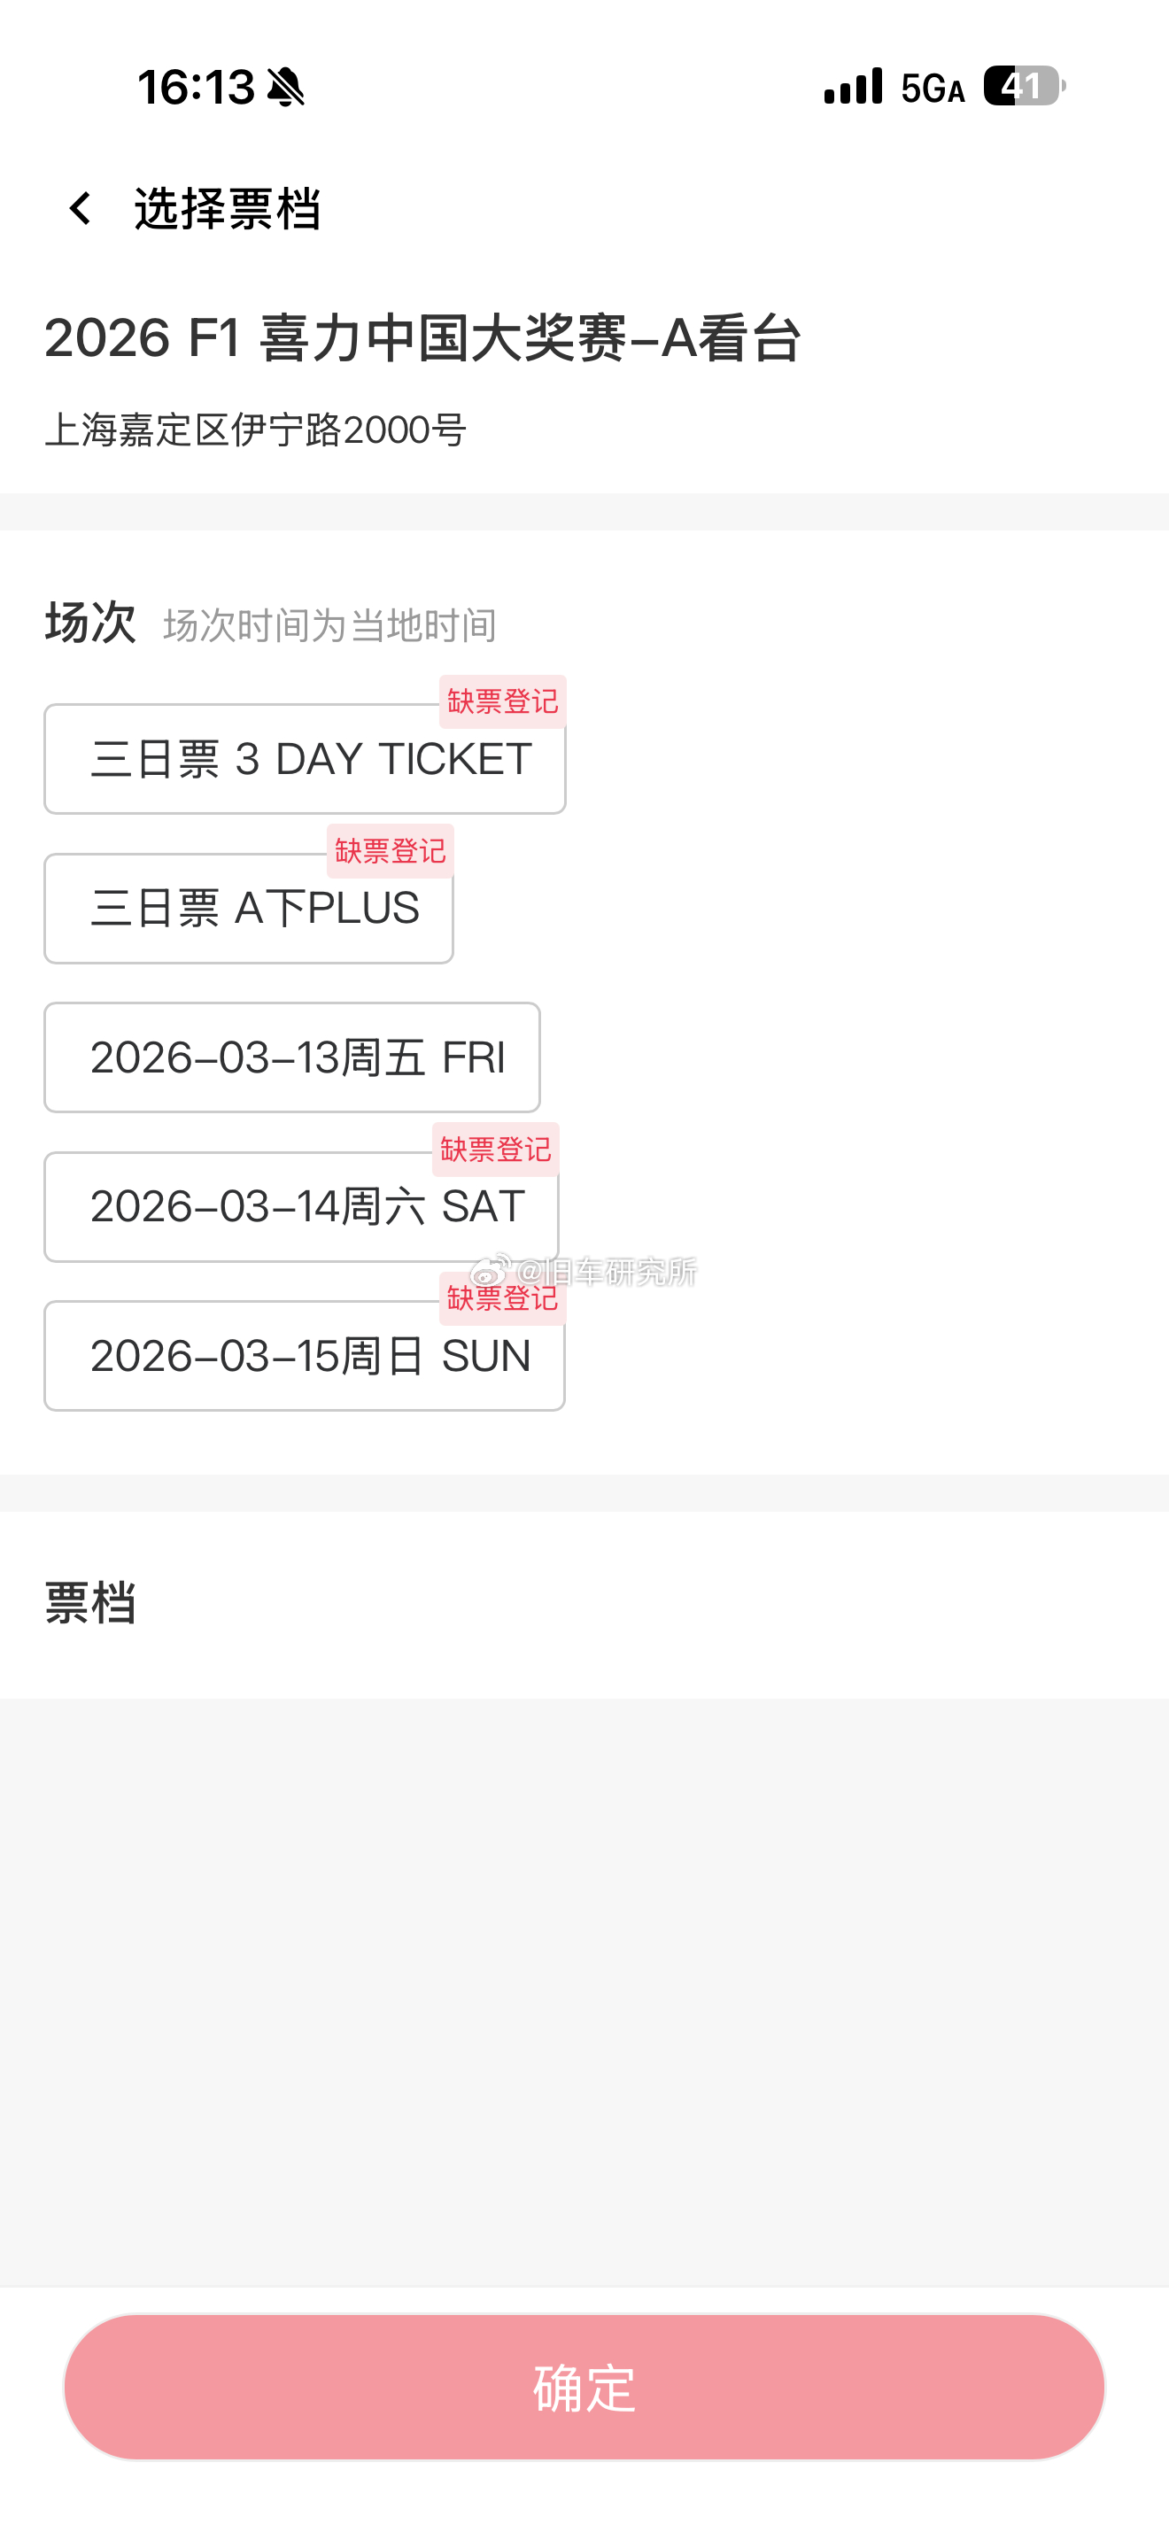1169x2540 pixels.
Task: Tap the Weibo watermark logo
Action: point(490,1270)
